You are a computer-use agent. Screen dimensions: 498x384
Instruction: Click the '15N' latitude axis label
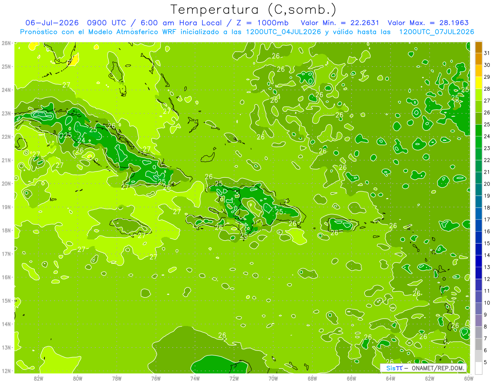pos(6,301)
